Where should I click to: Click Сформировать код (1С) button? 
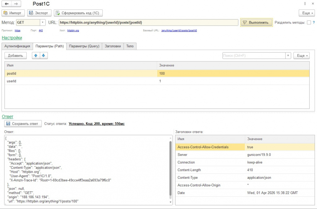pos(78,13)
